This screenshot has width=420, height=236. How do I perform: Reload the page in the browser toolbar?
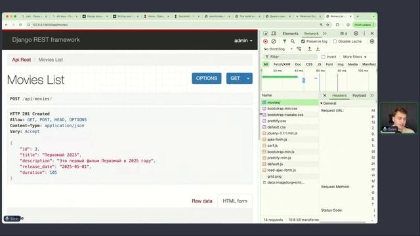coord(20,25)
